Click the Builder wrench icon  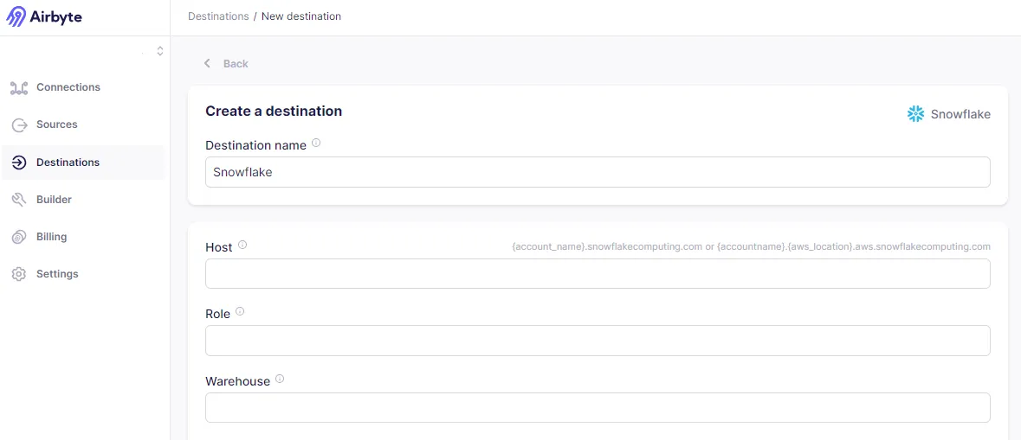click(19, 200)
